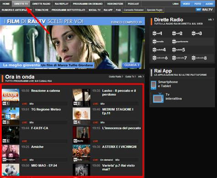Open the Carosello Reloaded link
This screenshot has height=178, width=217.
134,10
